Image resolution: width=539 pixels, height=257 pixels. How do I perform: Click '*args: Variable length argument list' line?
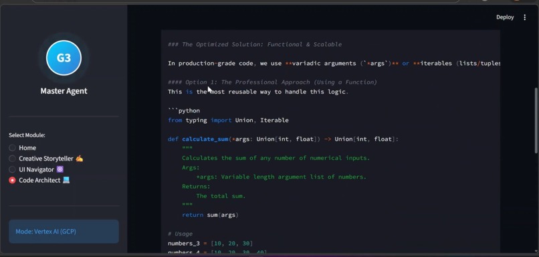pos(281,177)
